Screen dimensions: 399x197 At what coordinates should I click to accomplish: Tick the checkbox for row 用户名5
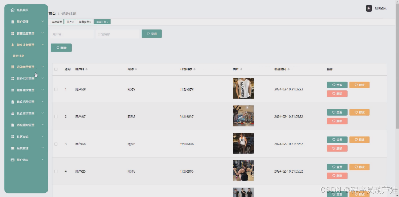pos(56,171)
